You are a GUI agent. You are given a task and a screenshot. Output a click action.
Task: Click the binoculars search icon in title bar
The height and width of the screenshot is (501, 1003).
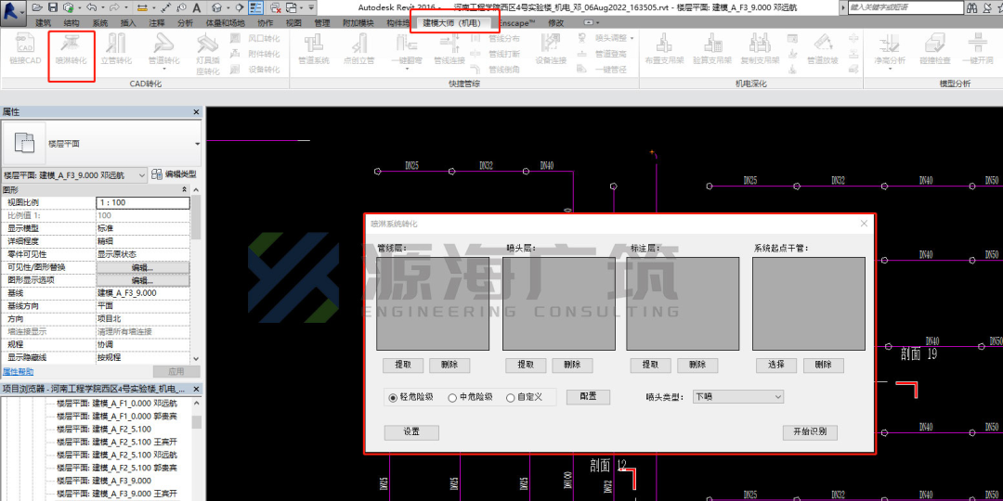971,7
